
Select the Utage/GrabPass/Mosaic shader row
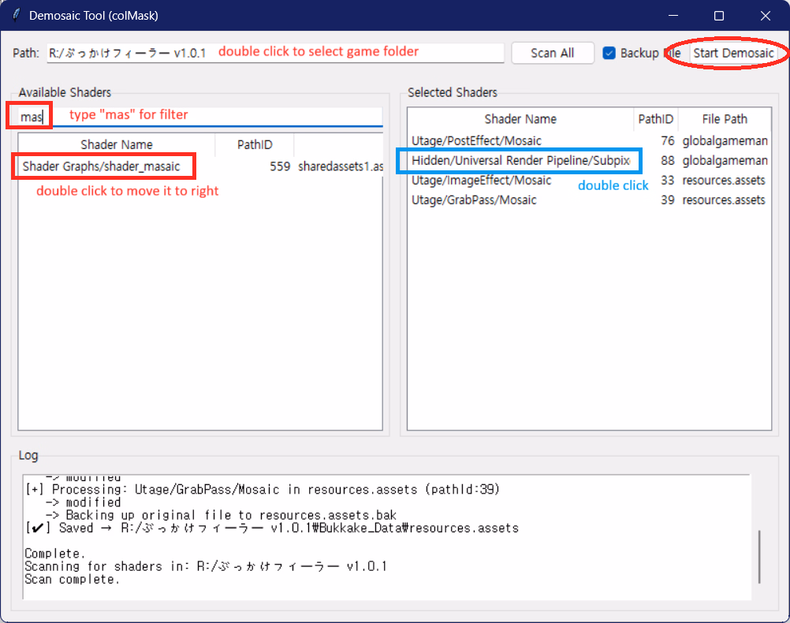click(474, 200)
